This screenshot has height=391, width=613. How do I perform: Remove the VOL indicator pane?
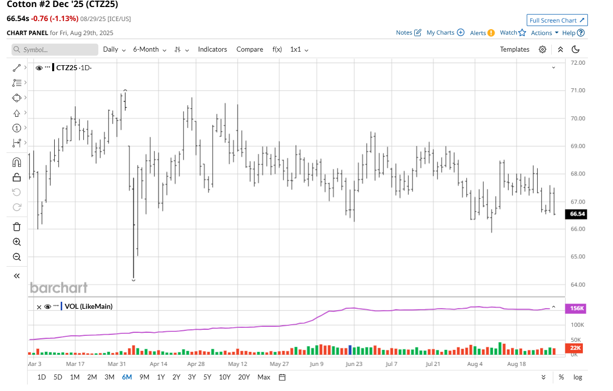click(x=39, y=306)
